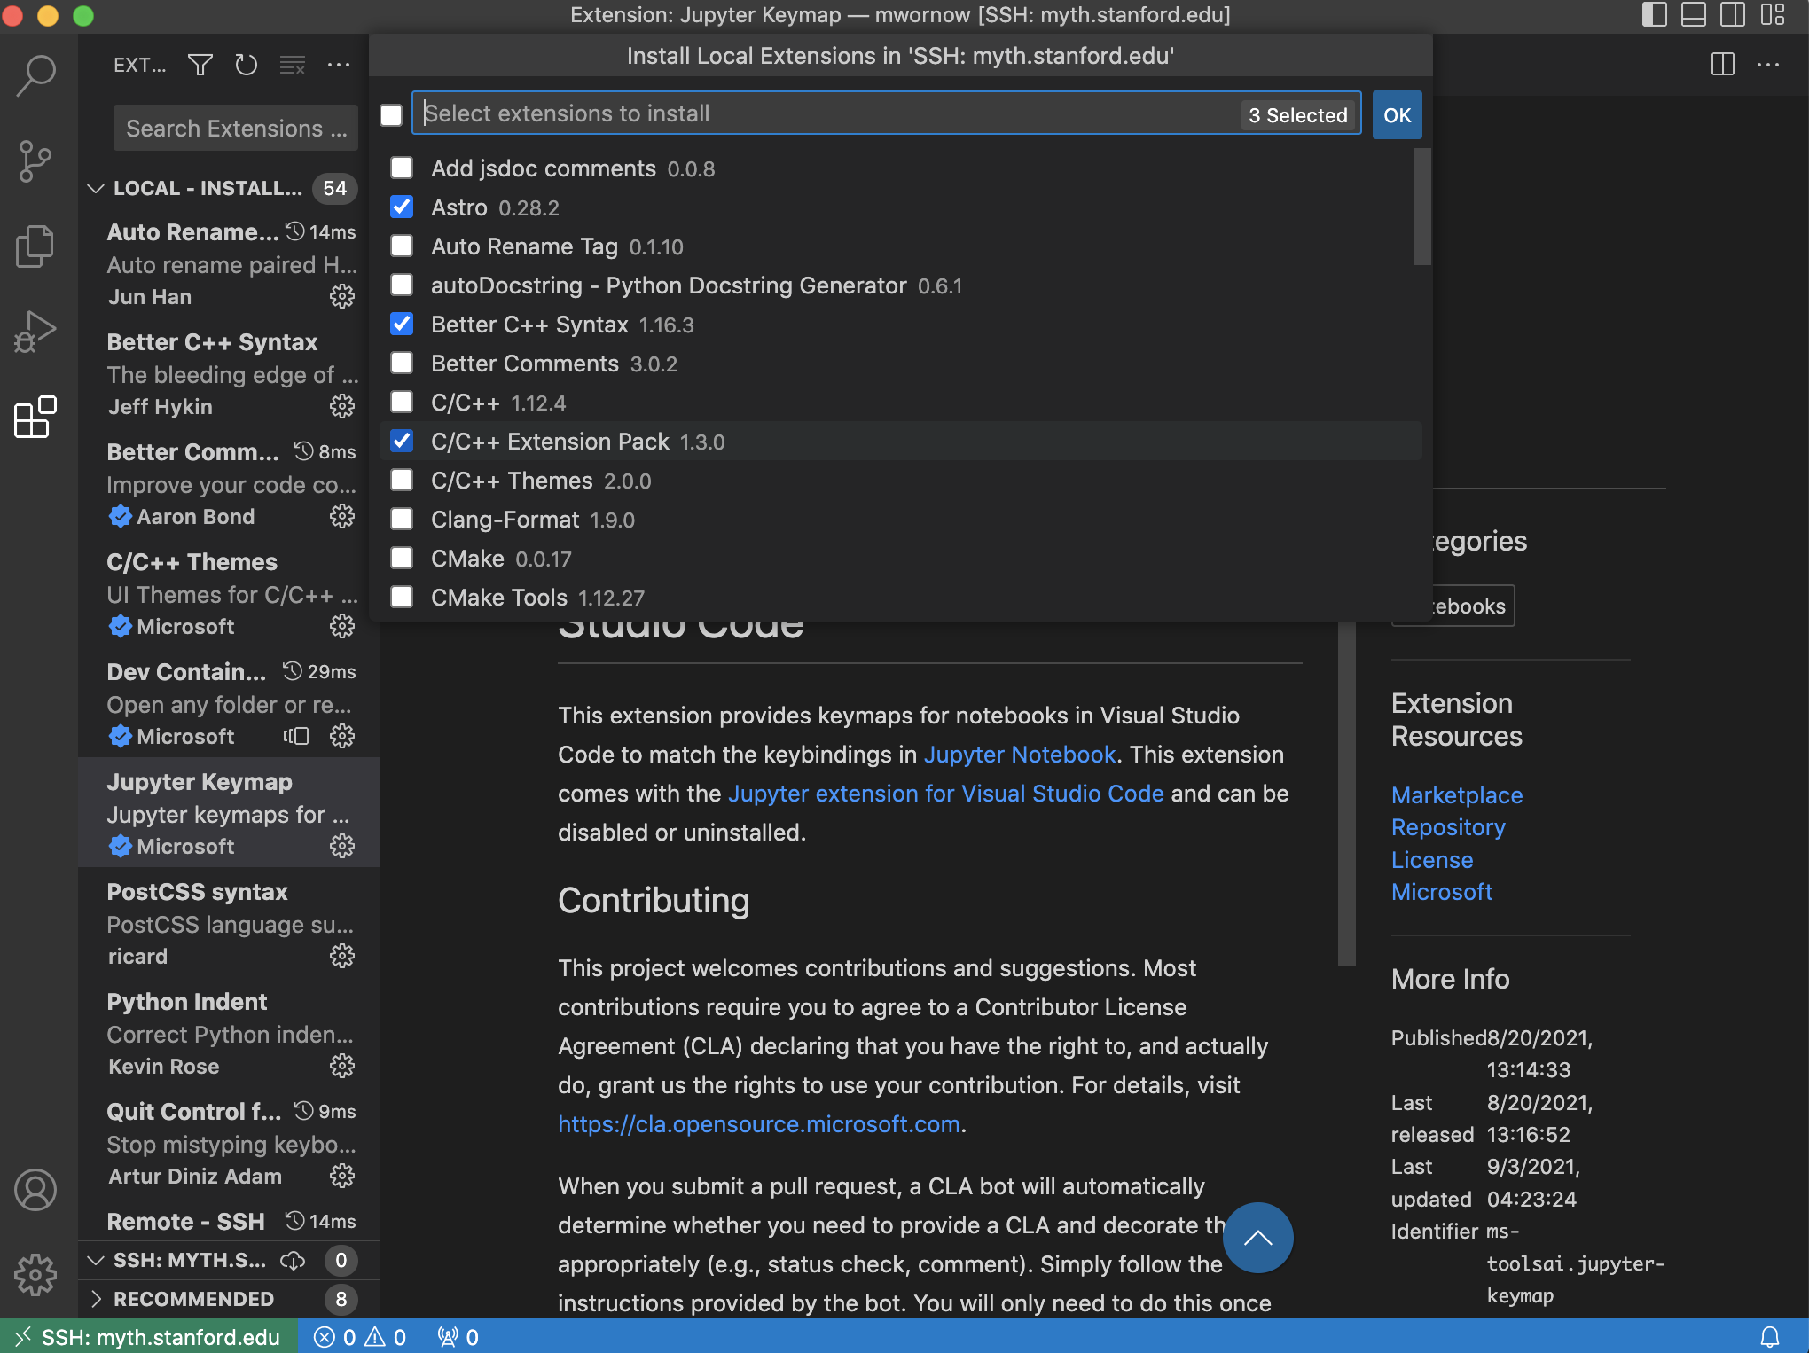The width and height of the screenshot is (1809, 1353).
Task: Check the Auto Rename Tag extension
Action: coord(402,246)
